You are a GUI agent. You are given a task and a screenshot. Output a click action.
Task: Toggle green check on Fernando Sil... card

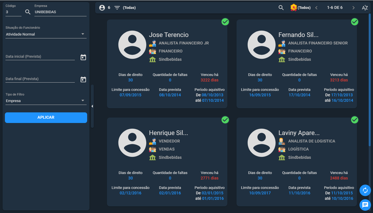(x=355, y=22)
